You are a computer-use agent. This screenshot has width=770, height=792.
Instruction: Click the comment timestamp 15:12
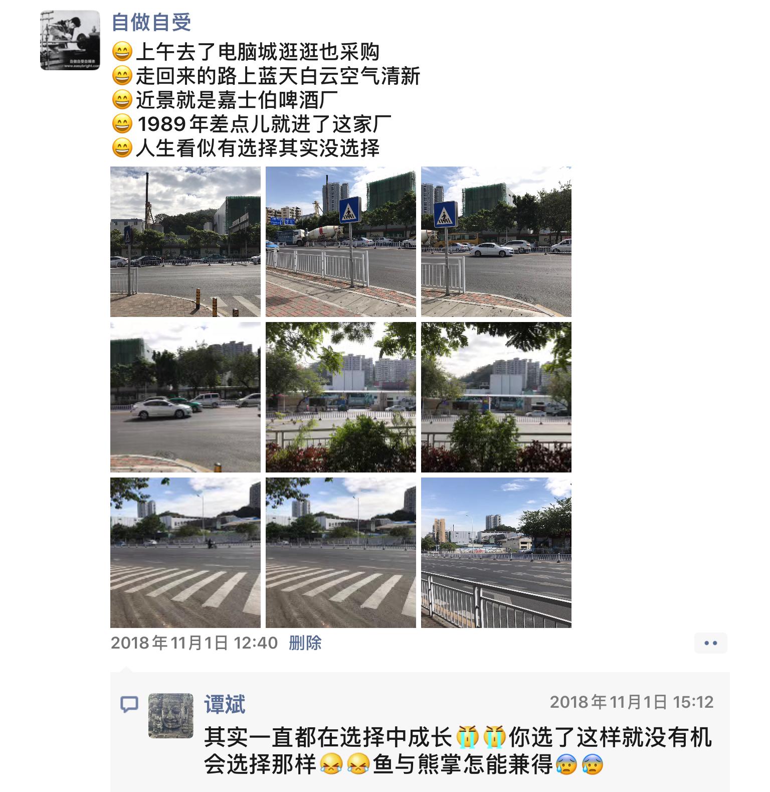(632, 702)
